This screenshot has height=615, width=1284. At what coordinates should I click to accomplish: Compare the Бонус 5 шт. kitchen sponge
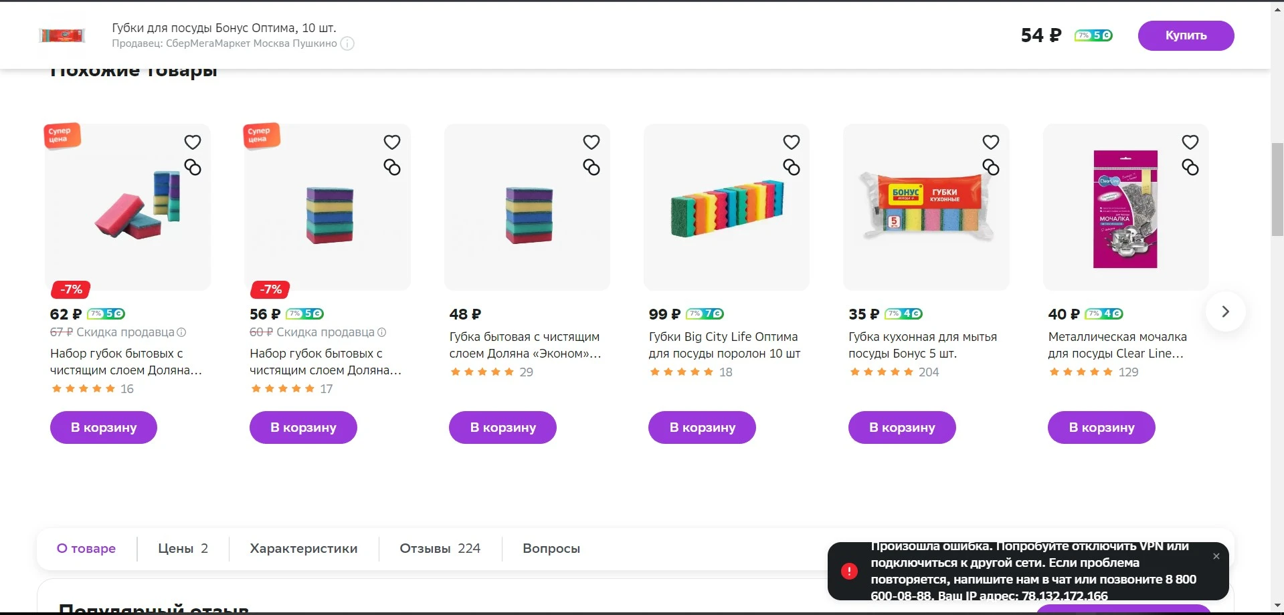[x=991, y=167]
